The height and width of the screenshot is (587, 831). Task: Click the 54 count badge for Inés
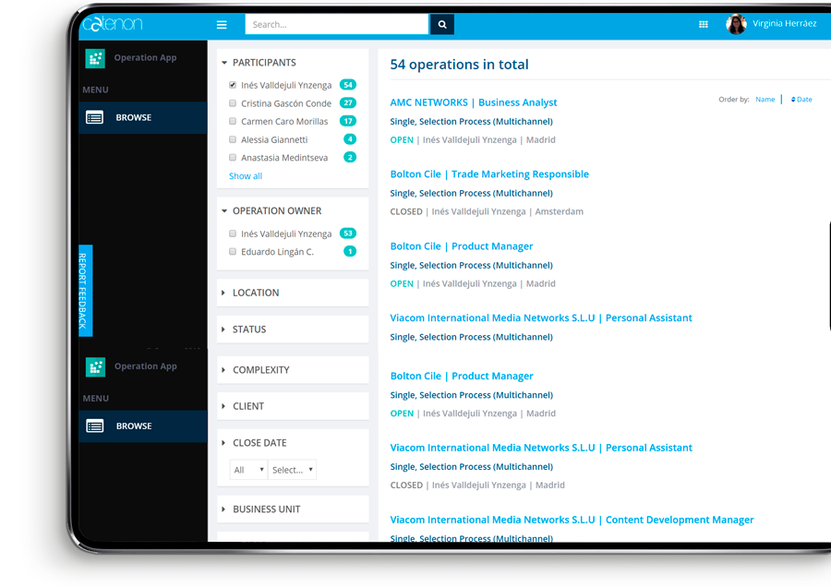348,85
